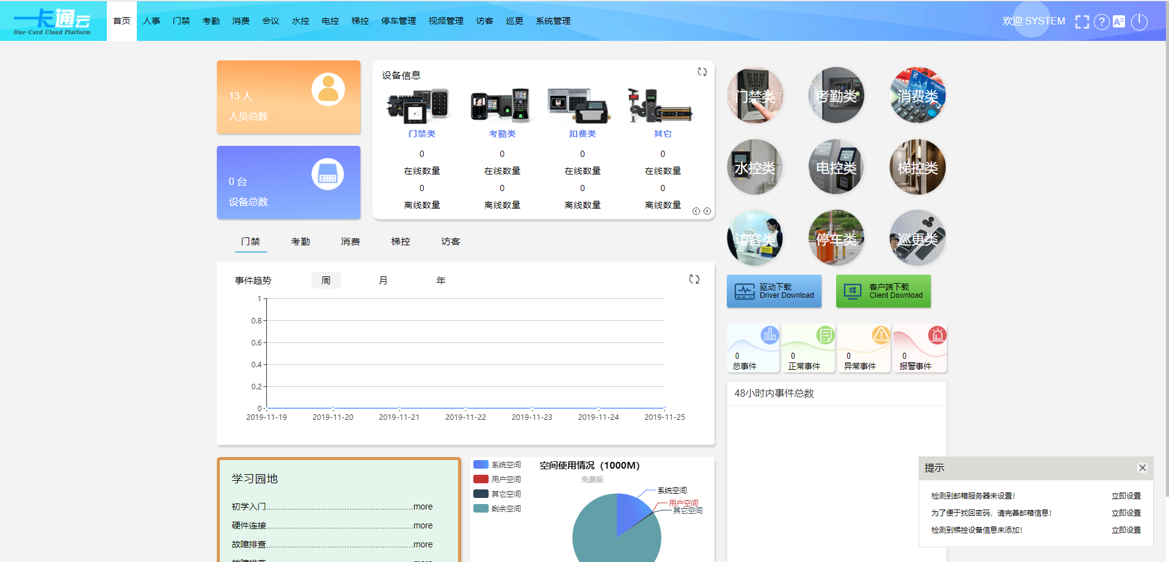
Task: Switch to the 消费 event tab
Action: pos(351,242)
